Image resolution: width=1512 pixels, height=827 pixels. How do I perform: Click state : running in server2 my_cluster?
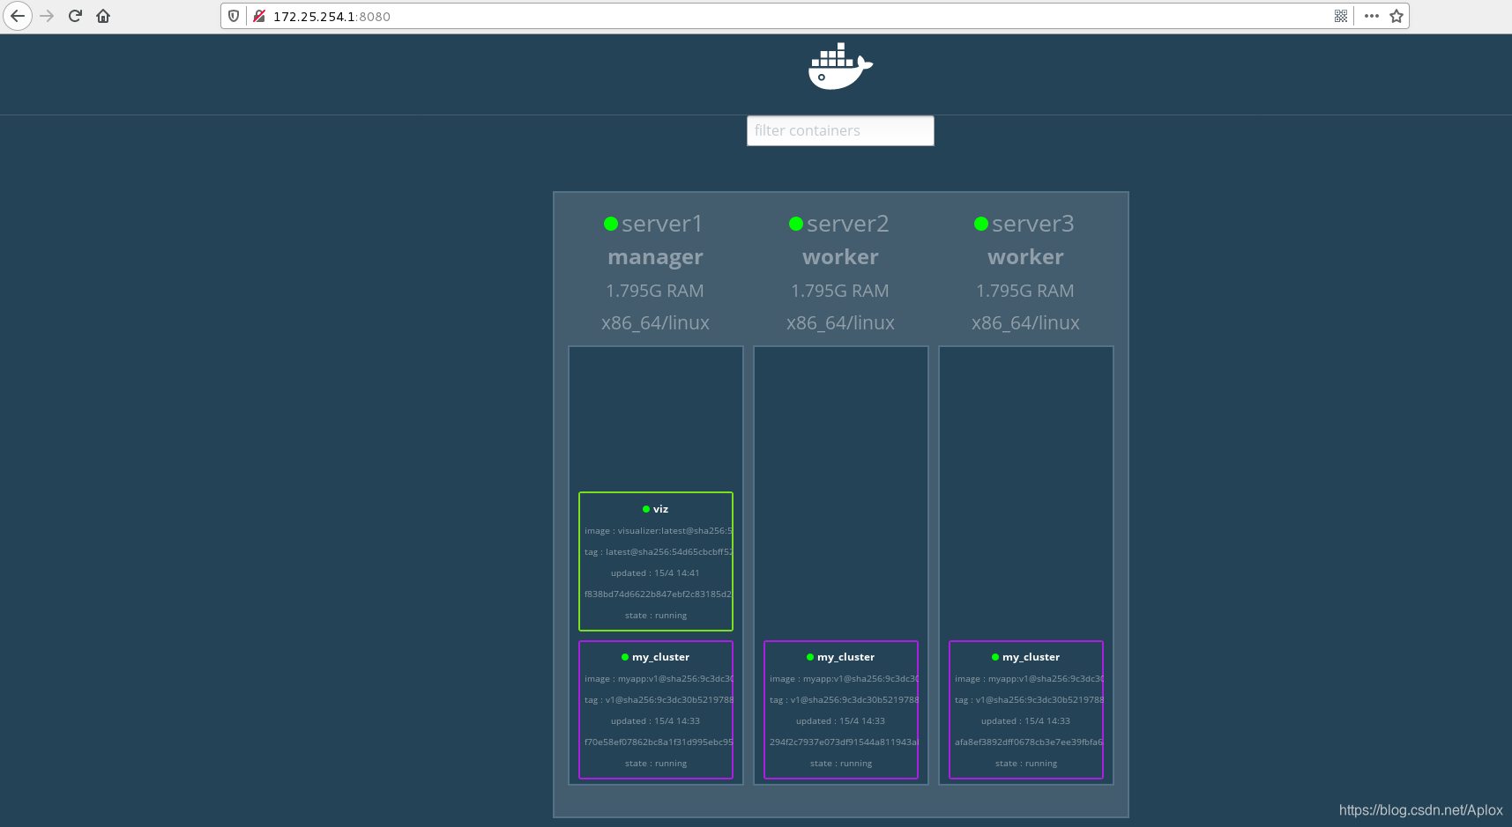pyautogui.click(x=840, y=764)
